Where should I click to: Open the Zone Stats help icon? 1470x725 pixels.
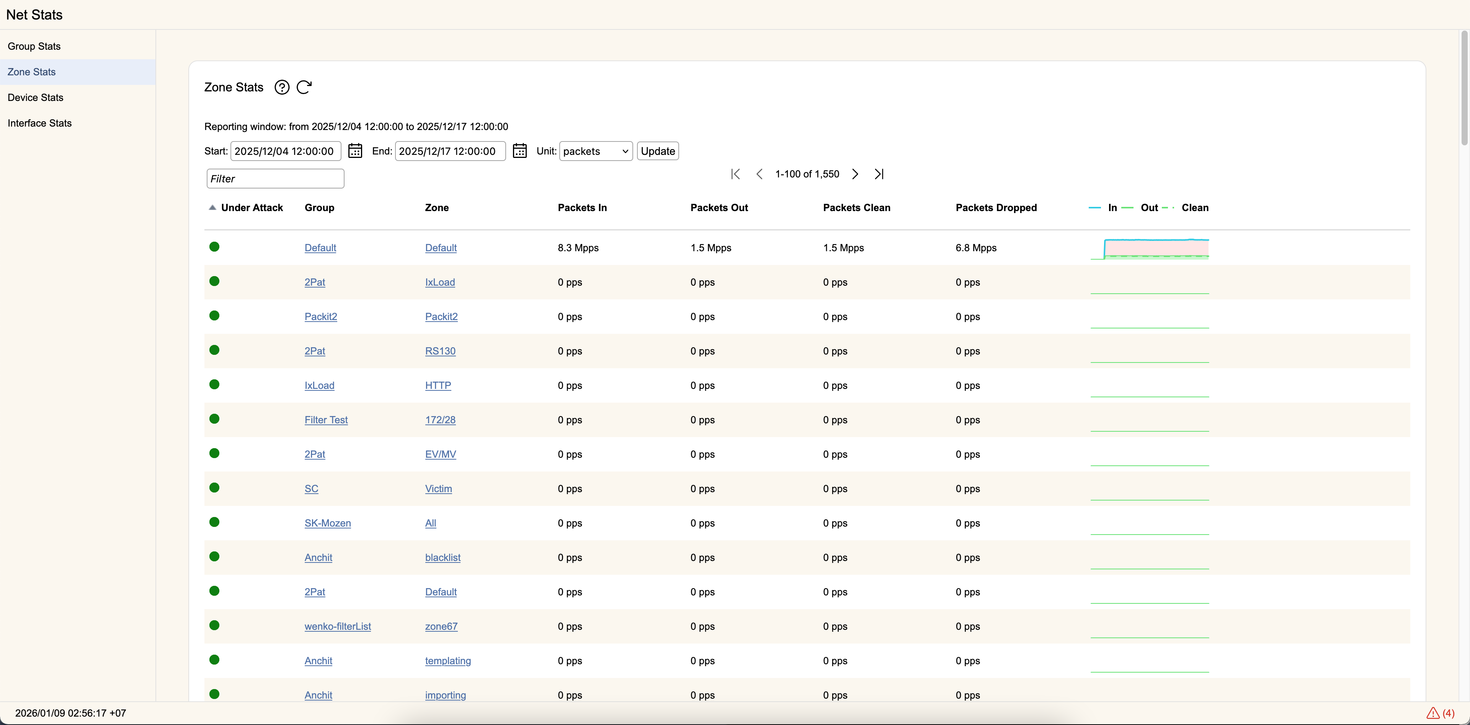point(282,87)
